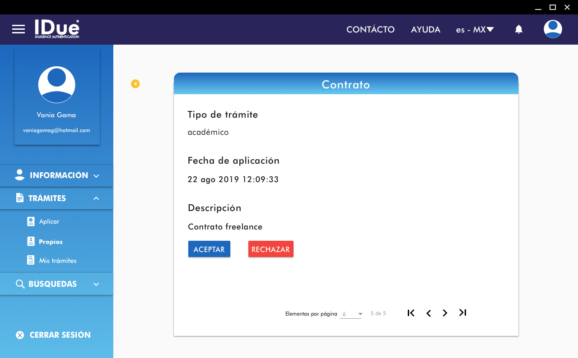The image size is (578, 358).
Task: Select Propios under Trámites
Action: (50, 242)
